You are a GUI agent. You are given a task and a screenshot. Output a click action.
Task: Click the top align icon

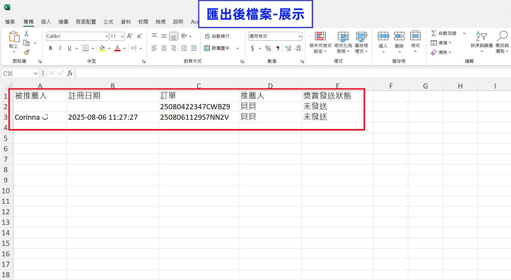pos(154,36)
